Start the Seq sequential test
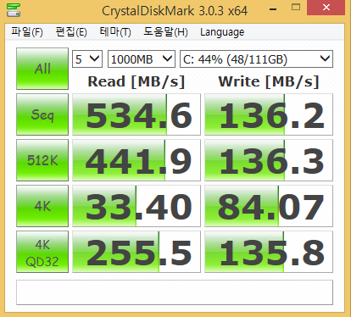The height and width of the screenshot is (317, 351). (x=42, y=114)
